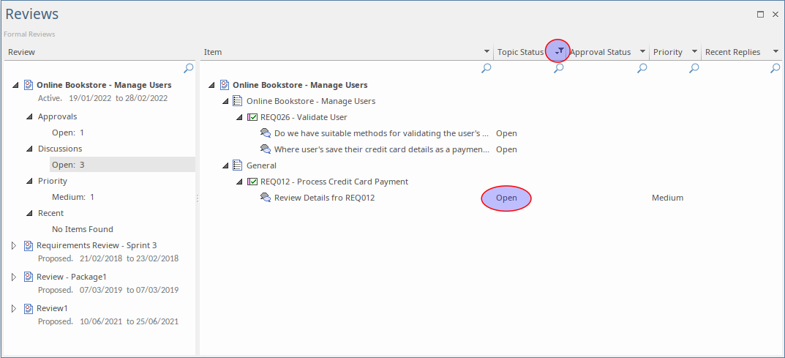Click the Topic Status filter icon

[x=558, y=51]
